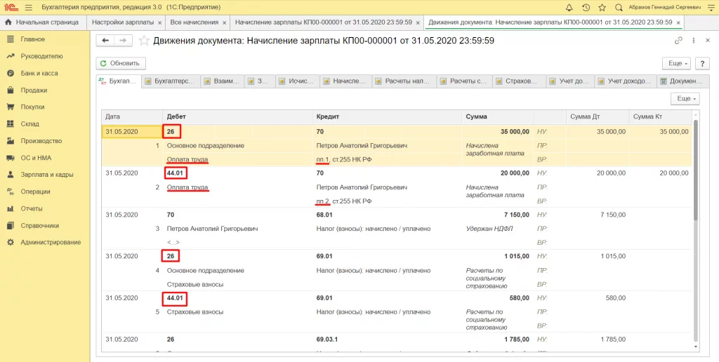
Task: Open Покупки section
Action: [x=32, y=107]
